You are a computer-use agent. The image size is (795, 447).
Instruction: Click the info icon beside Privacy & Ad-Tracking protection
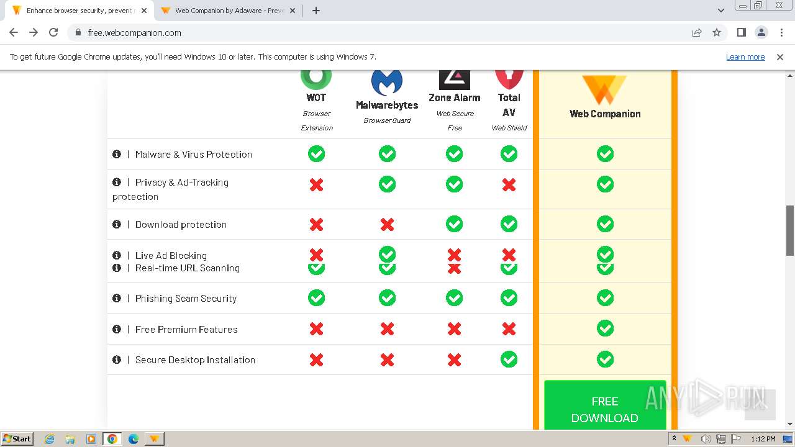[x=117, y=182]
